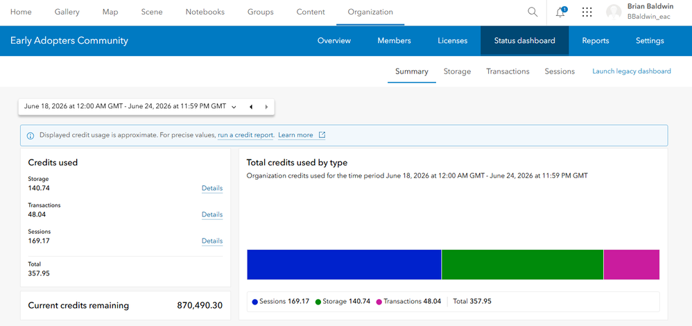The width and height of the screenshot is (692, 326).
Task: Click Launch legacy dashboard link
Action: 632,71
